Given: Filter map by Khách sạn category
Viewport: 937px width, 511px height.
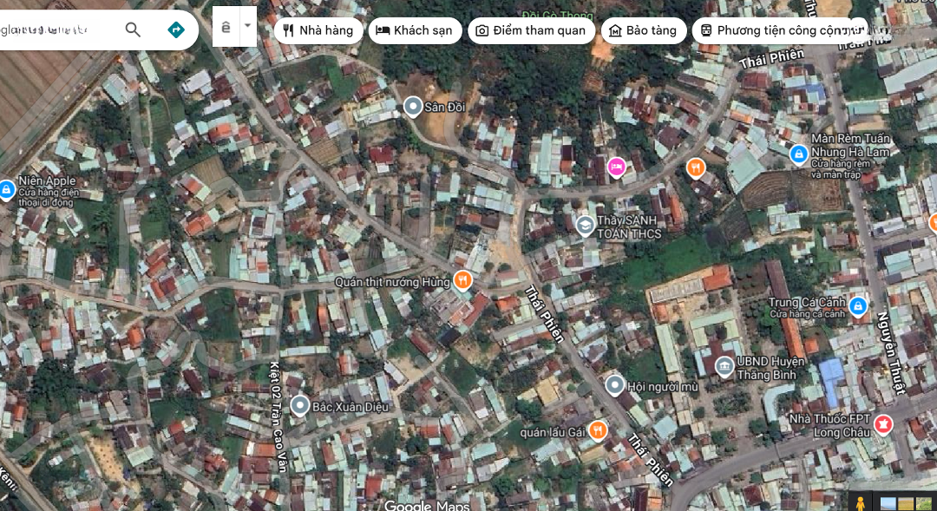Looking at the screenshot, I should (x=415, y=30).
